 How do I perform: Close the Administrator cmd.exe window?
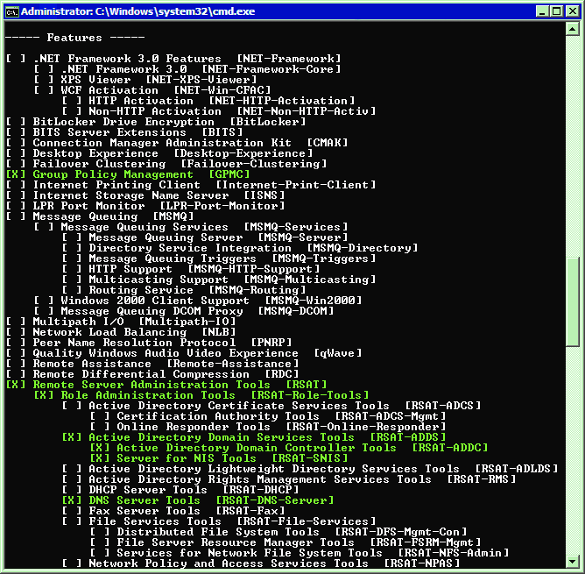click(x=572, y=11)
